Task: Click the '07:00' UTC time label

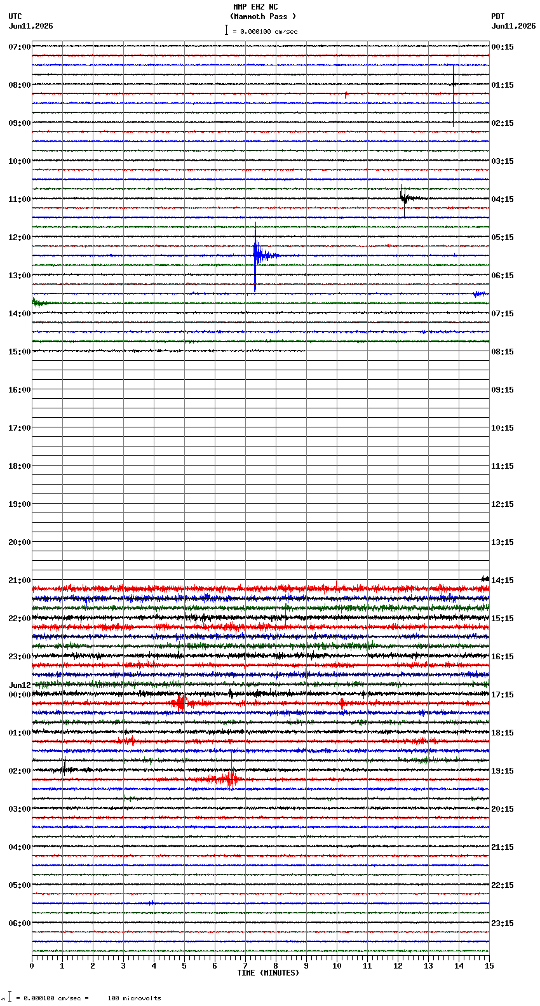Action: click(x=20, y=47)
